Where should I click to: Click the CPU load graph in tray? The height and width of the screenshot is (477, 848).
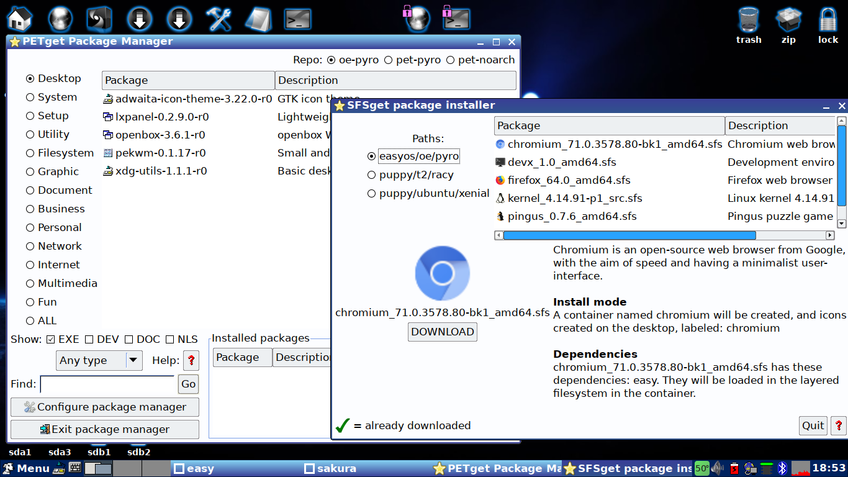pos(801,468)
